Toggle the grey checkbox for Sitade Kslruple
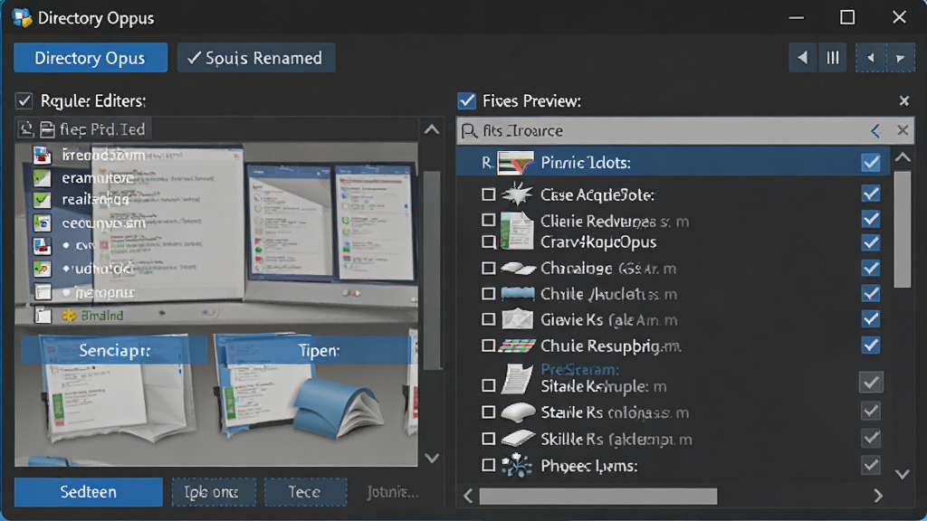This screenshot has width=927, height=521. pos(871,383)
